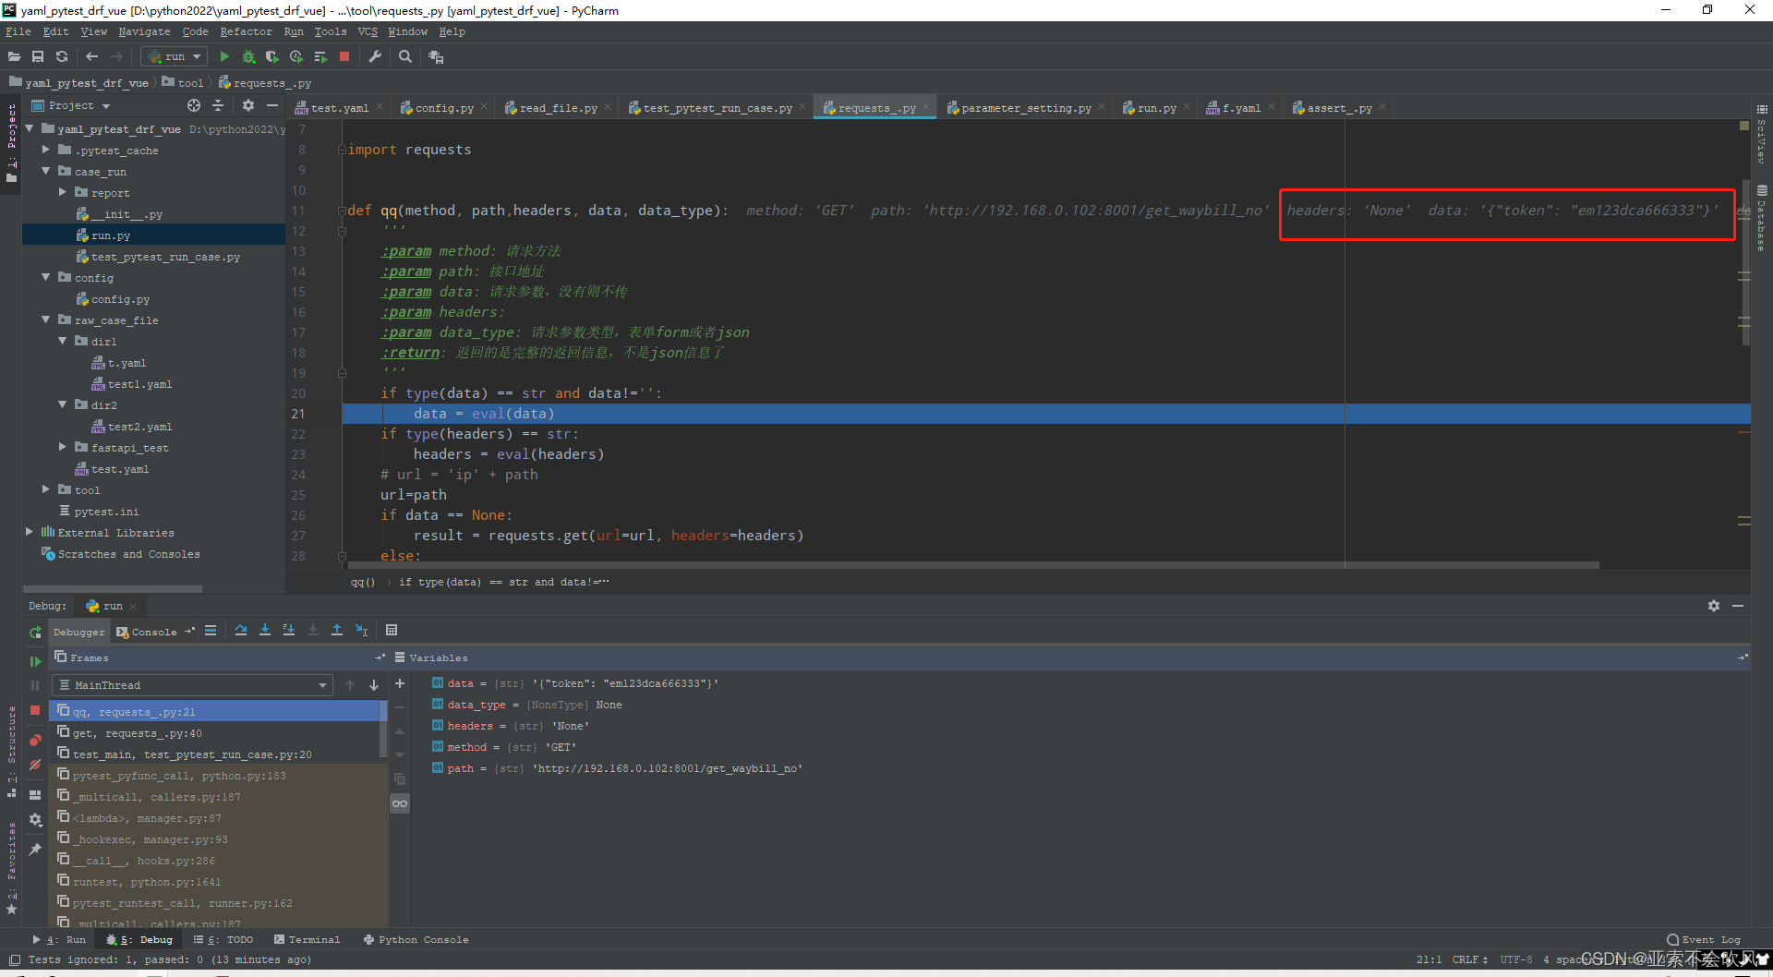
Task: Open Project panel gear options
Action: [247, 105]
